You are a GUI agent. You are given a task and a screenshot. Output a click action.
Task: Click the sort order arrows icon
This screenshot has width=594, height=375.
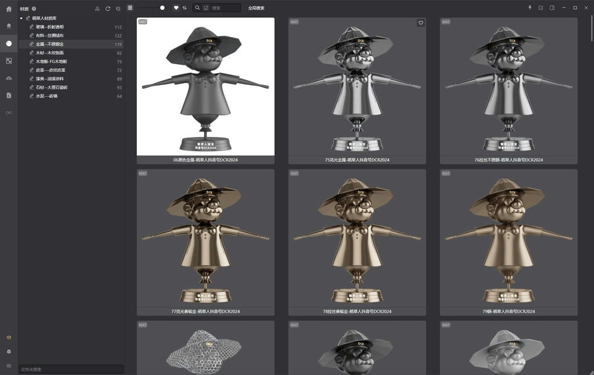pyautogui.click(x=184, y=8)
